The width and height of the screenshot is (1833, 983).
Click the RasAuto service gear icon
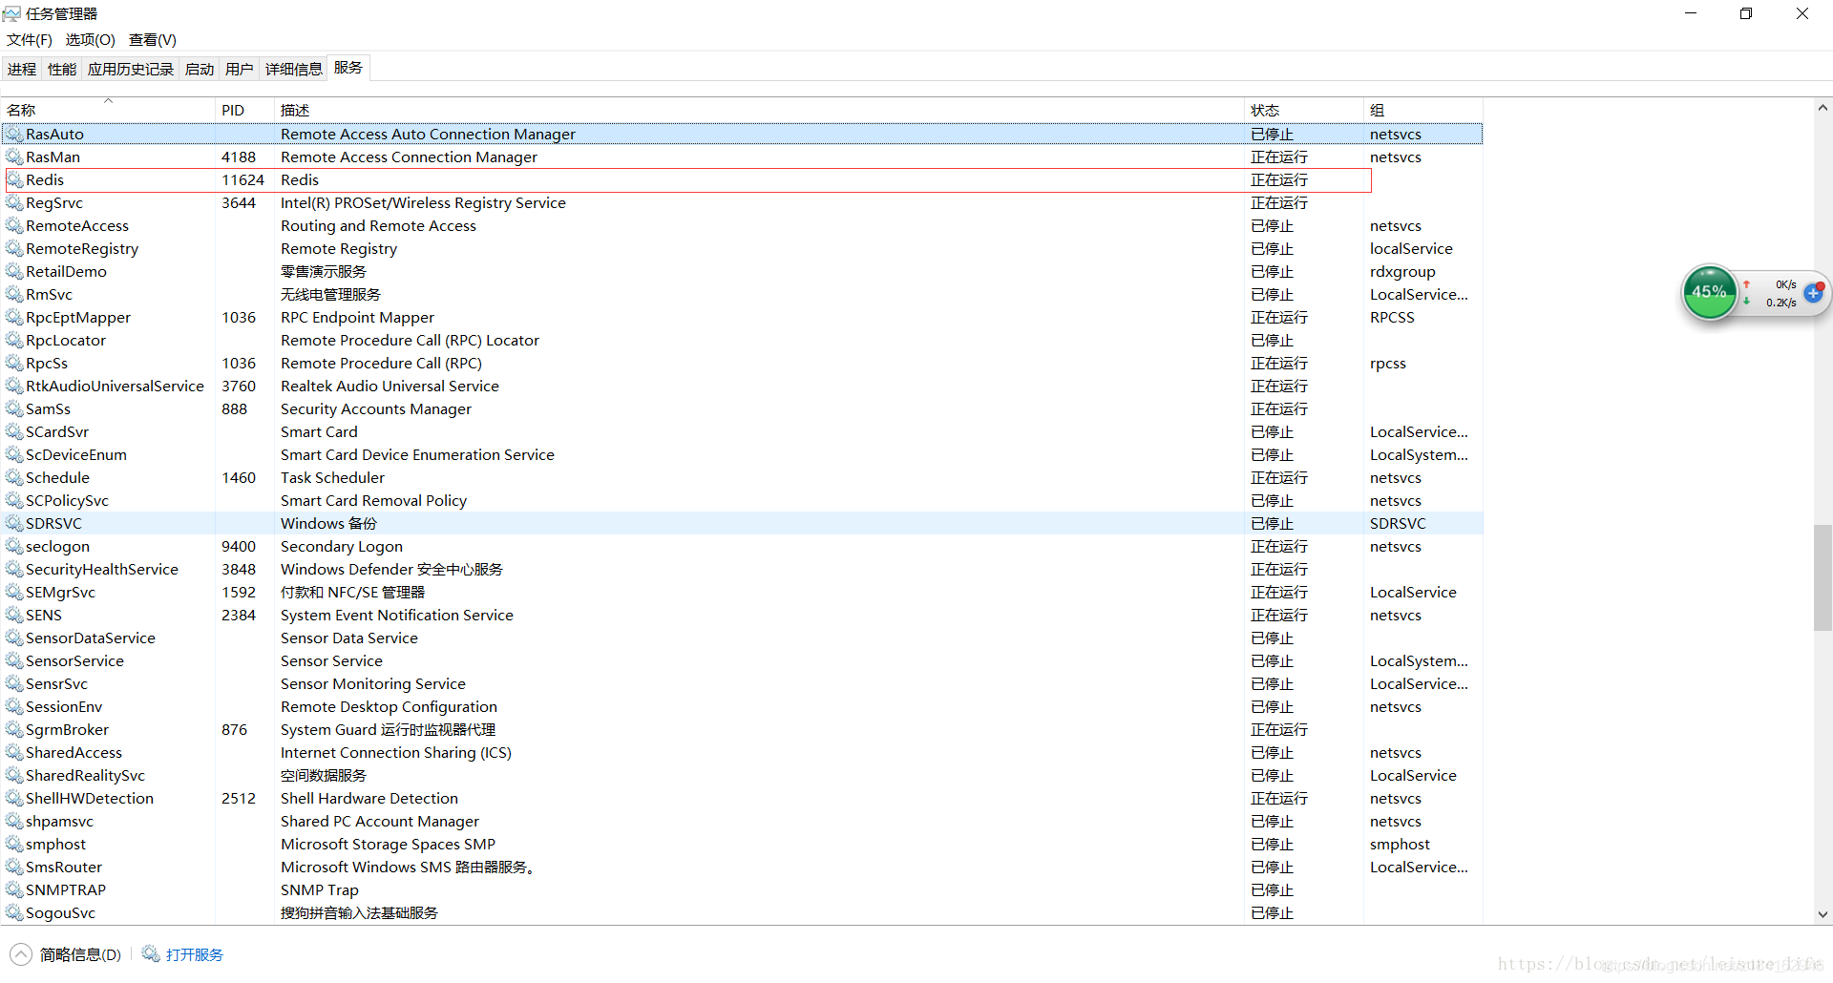[x=14, y=135]
